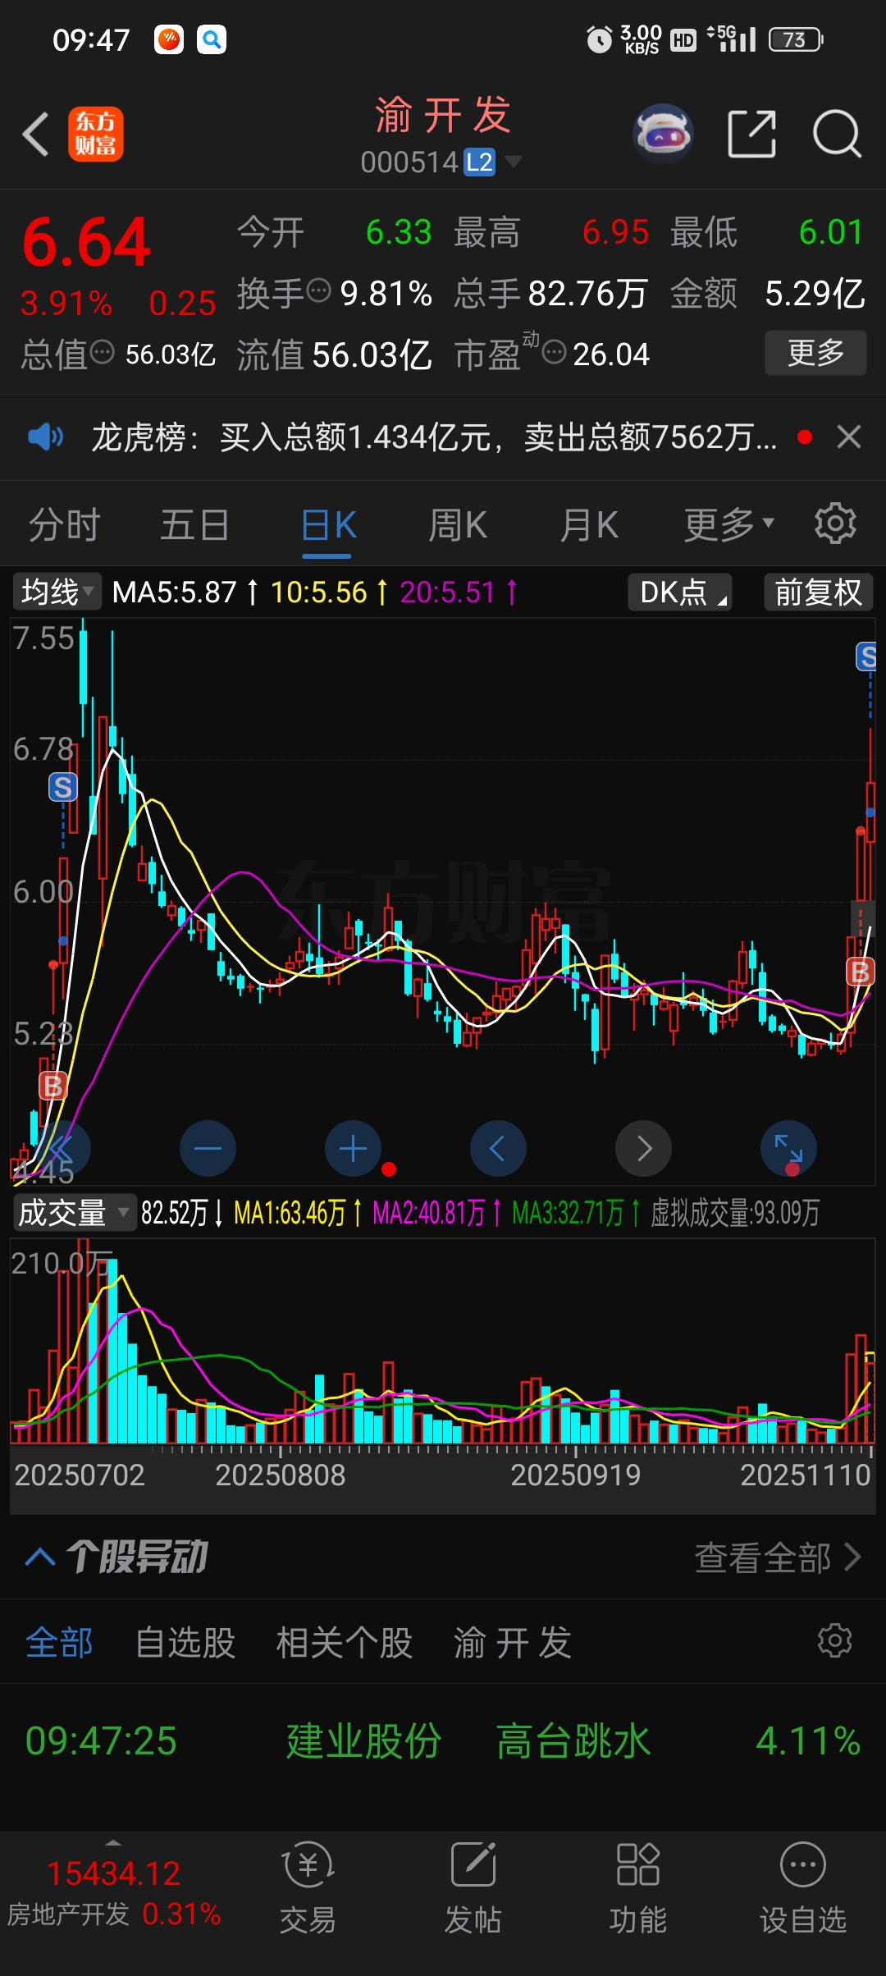Open 查看全部 link
This screenshot has width=886, height=1976.
[x=778, y=1557]
